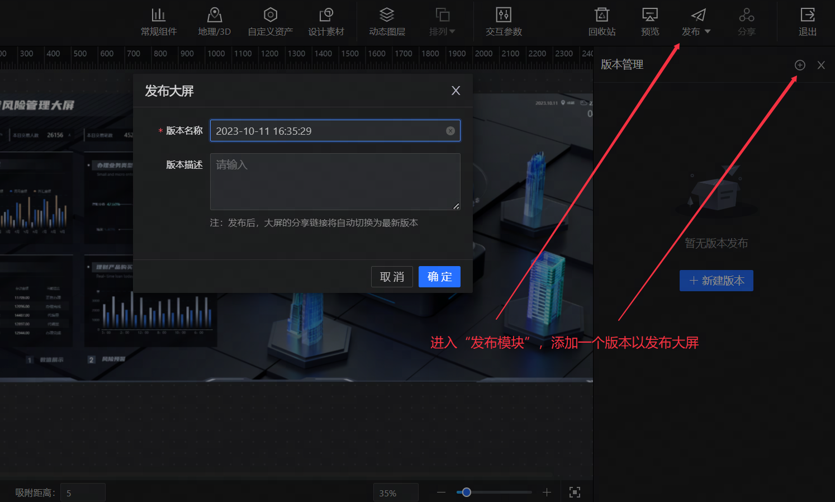Click the 退出 exit icon

pyautogui.click(x=807, y=21)
